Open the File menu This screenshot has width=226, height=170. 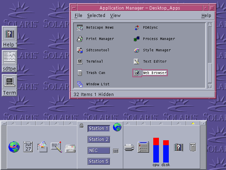pos(78,16)
